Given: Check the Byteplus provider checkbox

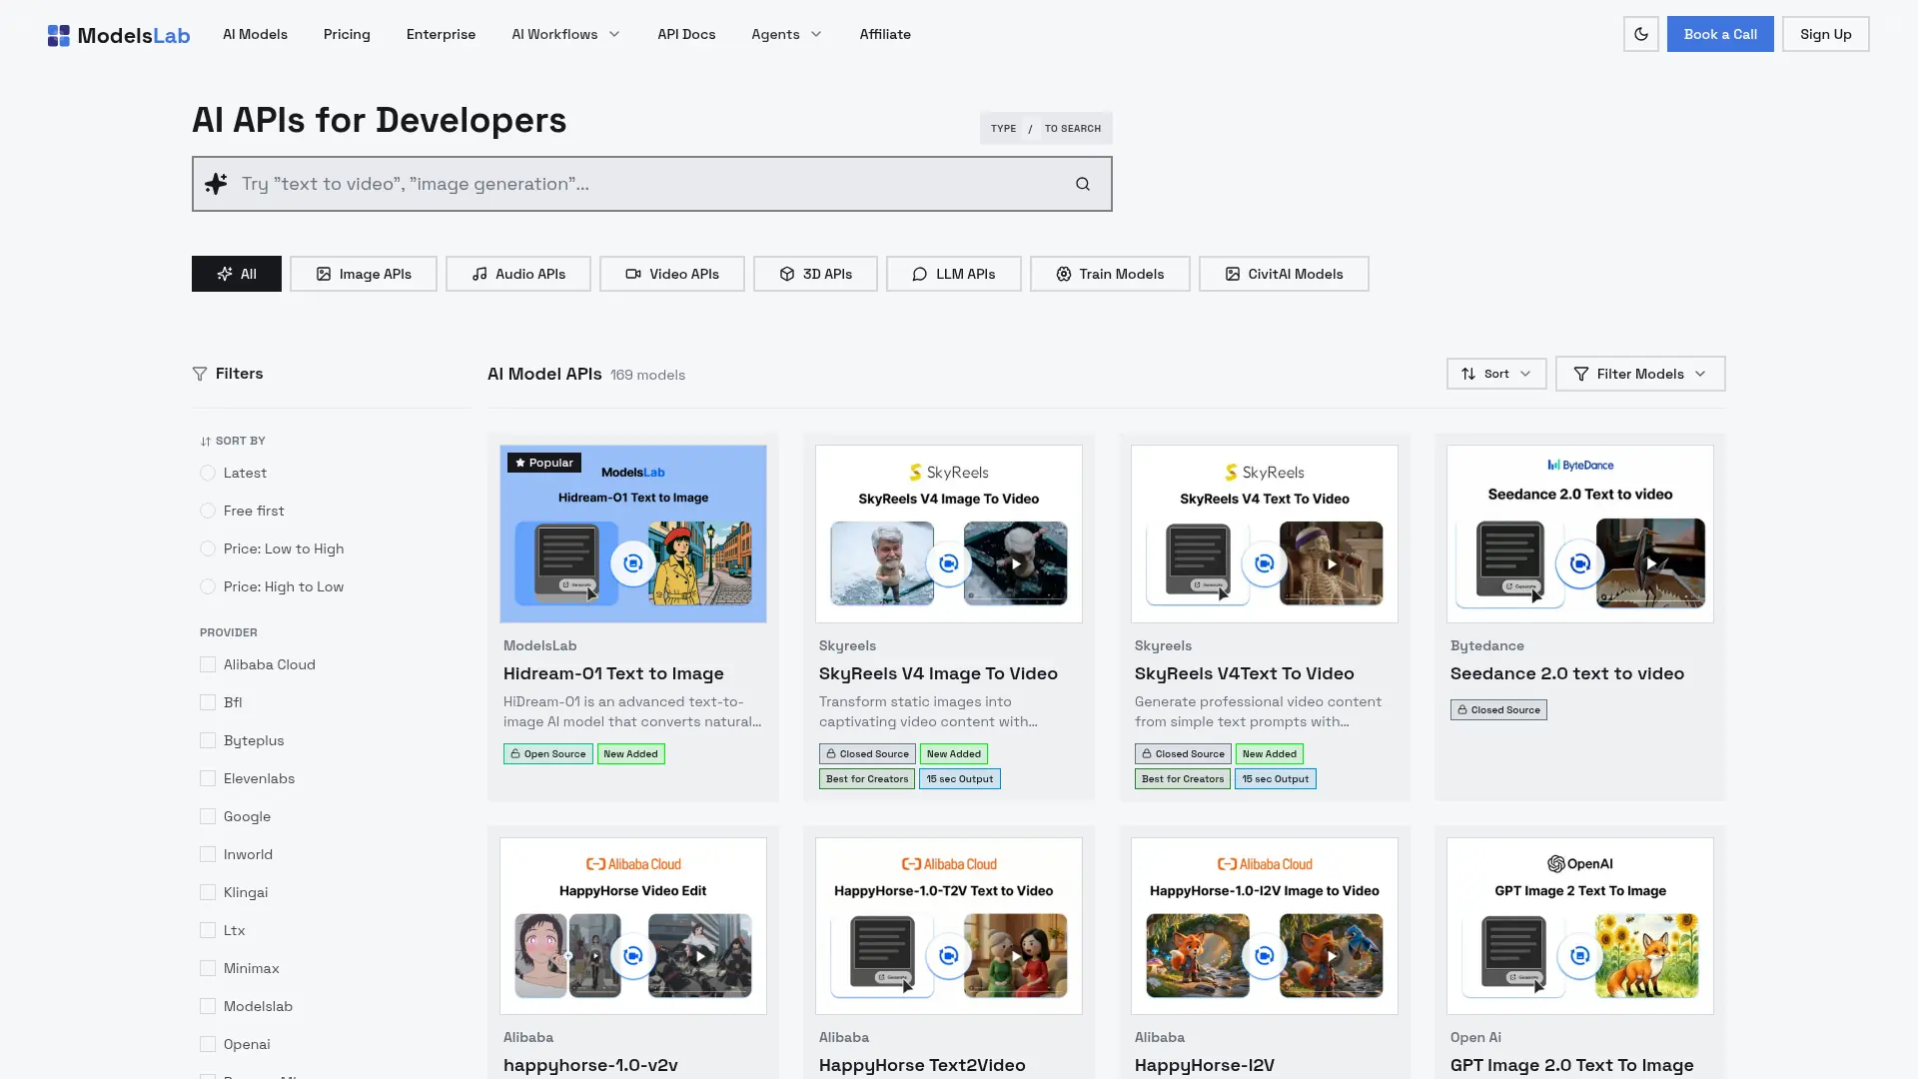Looking at the screenshot, I should point(208,740).
